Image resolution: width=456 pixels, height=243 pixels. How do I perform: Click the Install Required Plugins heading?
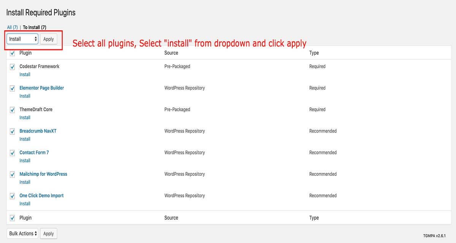pyautogui.click(x=41, y=13)
